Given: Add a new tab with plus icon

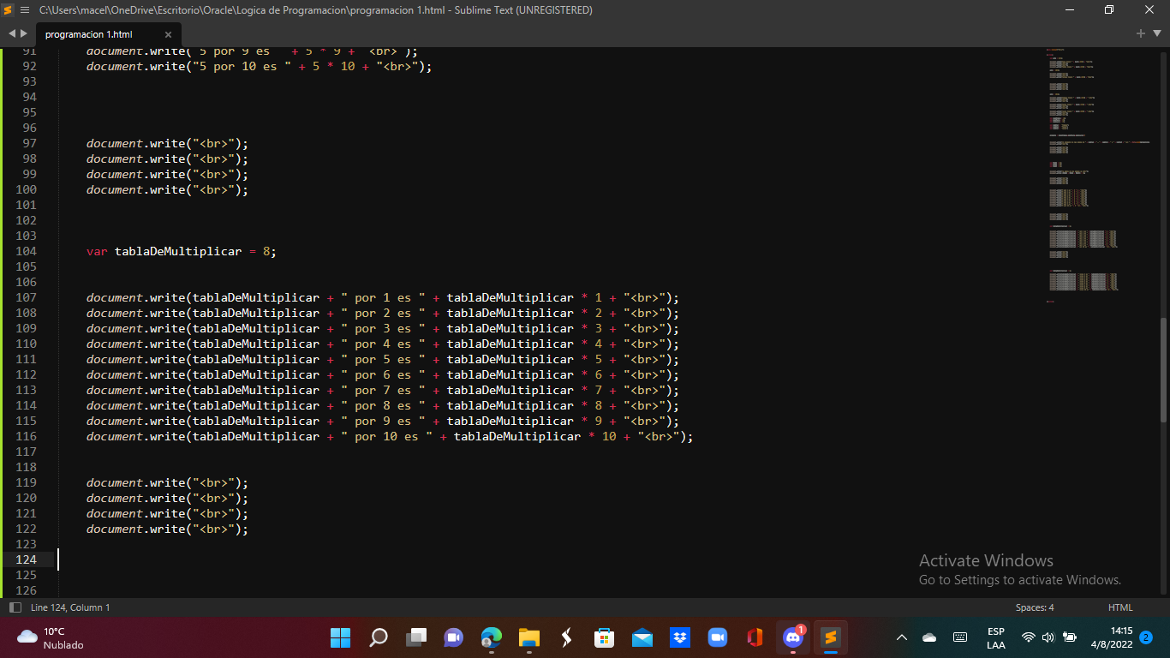Looking at the screenshot, I should pos(1141,33).
